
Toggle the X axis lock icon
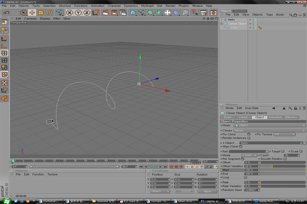(x=70, y=13)
